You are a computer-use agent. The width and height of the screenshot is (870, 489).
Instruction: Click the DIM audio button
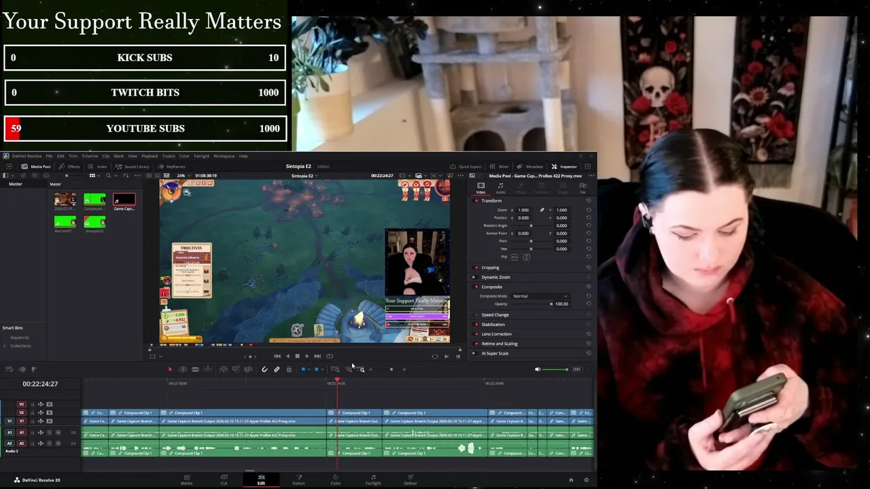pos(576,369)
